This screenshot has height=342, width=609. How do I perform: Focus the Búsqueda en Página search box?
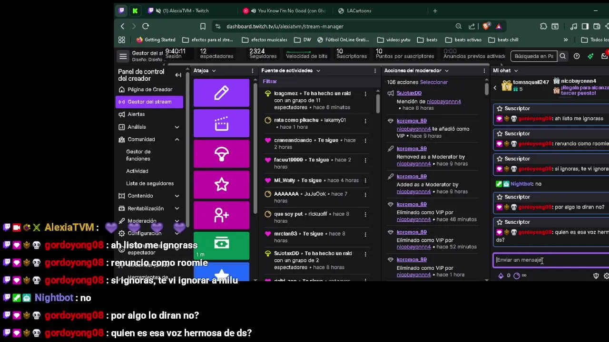point(534,56)
